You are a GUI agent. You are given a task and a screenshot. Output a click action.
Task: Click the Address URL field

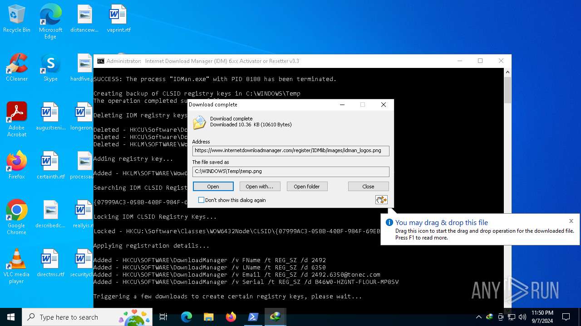point(290,151)
